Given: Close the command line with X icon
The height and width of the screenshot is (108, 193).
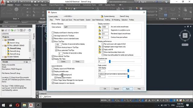Looking at the screenshot, I should click(x=37, y=94).
